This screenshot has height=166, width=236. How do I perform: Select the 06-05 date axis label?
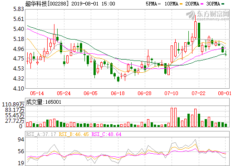coord(91,93)
